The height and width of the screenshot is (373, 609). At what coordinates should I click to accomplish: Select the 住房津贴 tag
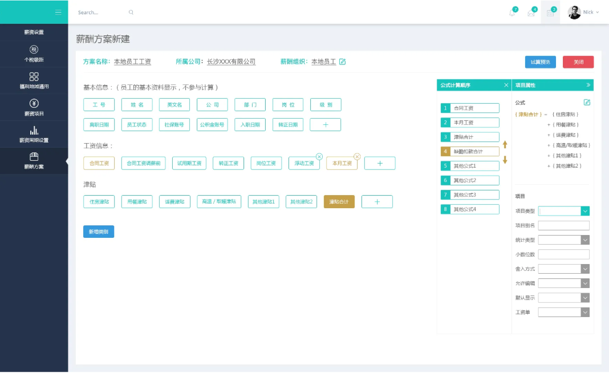tap(99, 202)
